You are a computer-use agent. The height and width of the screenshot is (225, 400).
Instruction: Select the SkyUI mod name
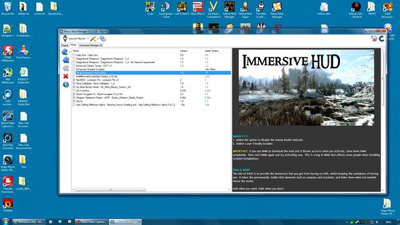pyautogui.click(x=79, y=101)
